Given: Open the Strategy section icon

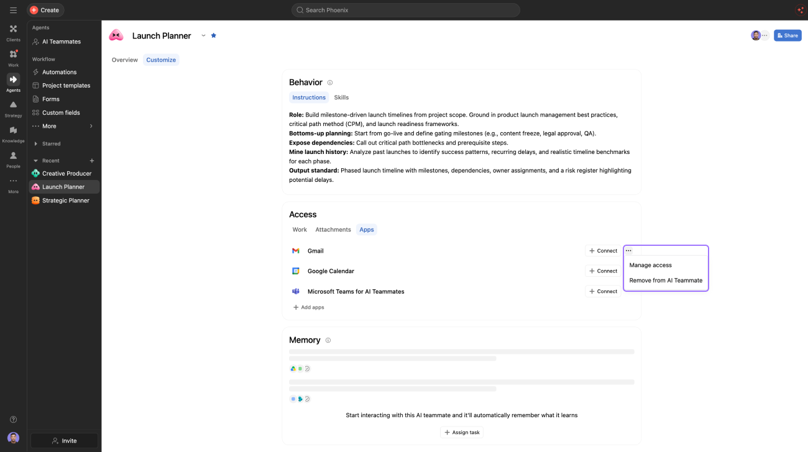Looking at the screenshot, I should click(13, 108).
